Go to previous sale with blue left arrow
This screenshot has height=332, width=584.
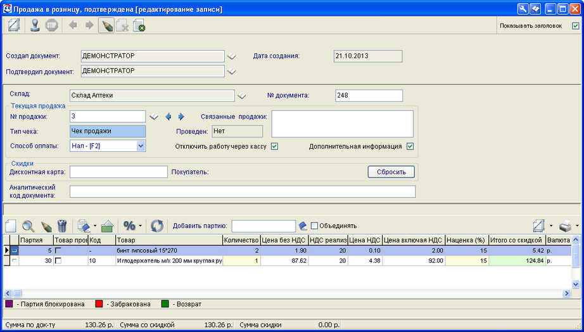[168, 117]
